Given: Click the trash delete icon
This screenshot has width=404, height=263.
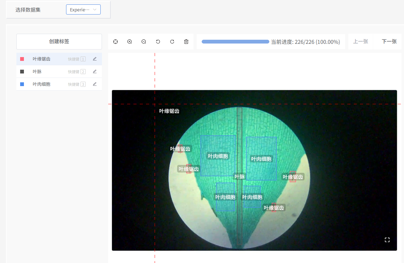Looking at the screenshot, I should tap(186, 42).
